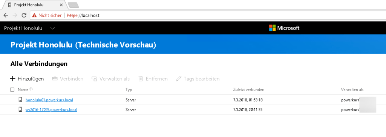This screenshot has width=386, height=137.
Task: Open the honolulu01.powerkurs.local link
Action: point(49,100)
